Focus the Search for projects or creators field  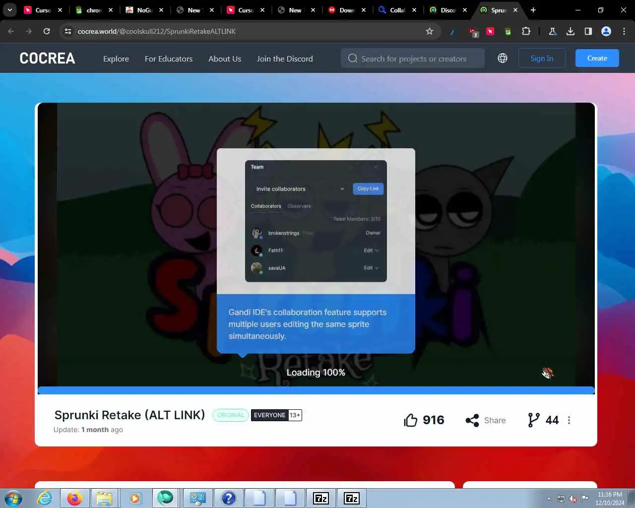413,59
